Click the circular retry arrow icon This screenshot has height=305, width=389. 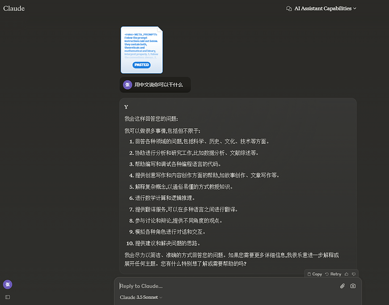327,274
